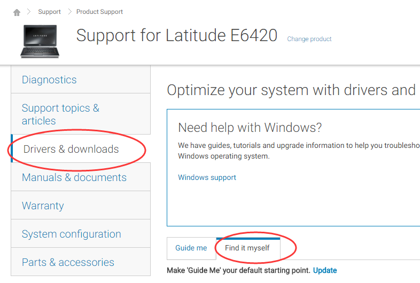The height and width of the screenshot is (283, 420).
Task: Open Diagnostics in the sidebar
Action: (49, 80)
